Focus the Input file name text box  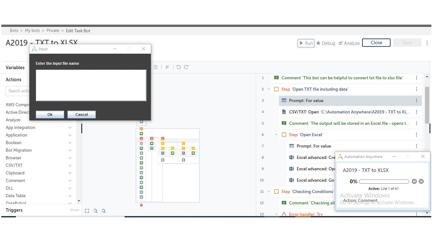[x=91, y=85]
